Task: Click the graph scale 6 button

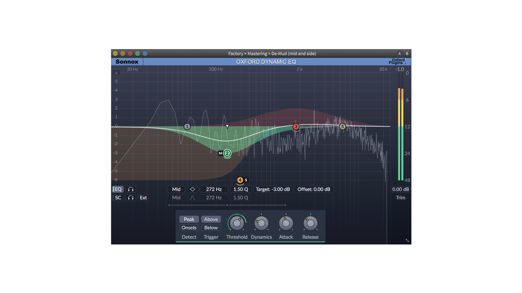Action: [x=116, y=73]
